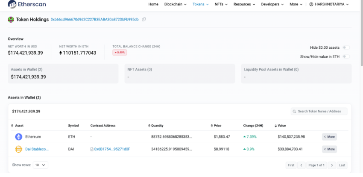This screenshot has height=177, width=363.
Task: Click the Search Token Name field
Action: point(319,111)
